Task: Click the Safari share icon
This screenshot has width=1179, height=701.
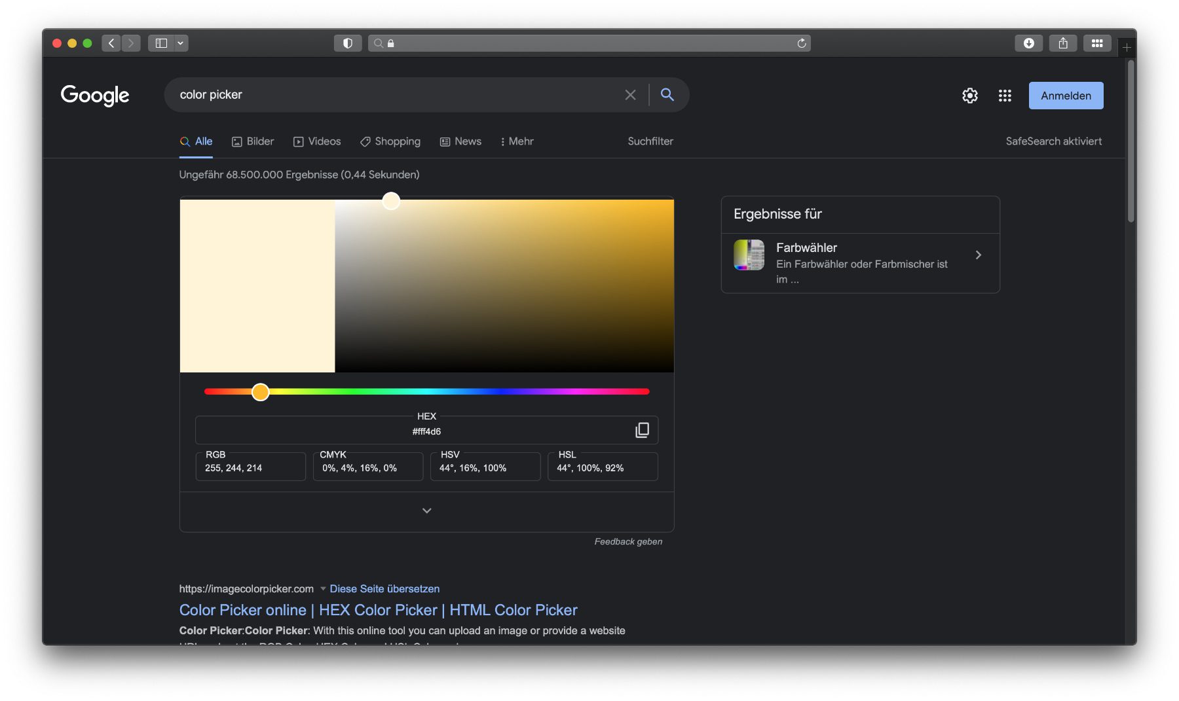Action: tap(1062, 43)
